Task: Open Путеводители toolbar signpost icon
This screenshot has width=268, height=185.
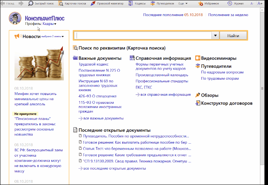Action: 153,3
